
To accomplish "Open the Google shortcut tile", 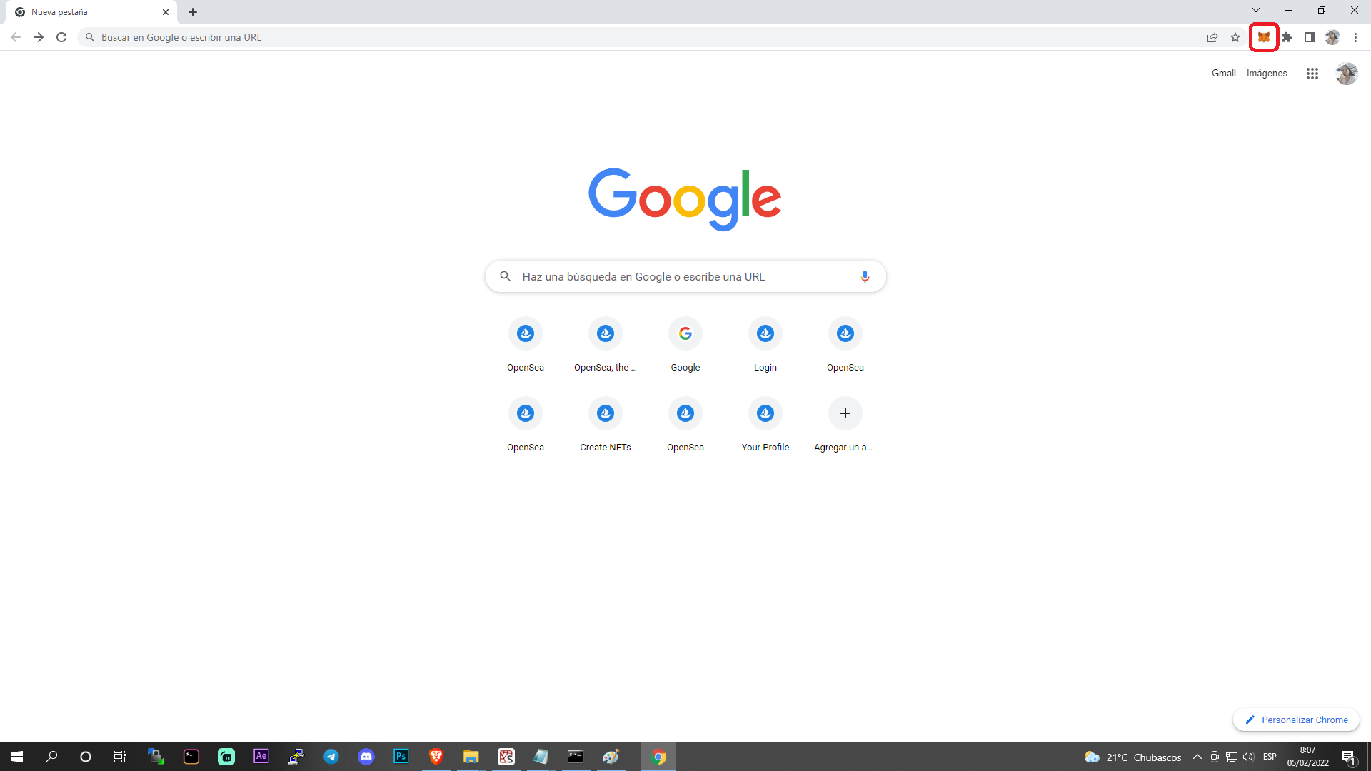I will point(685,346).
